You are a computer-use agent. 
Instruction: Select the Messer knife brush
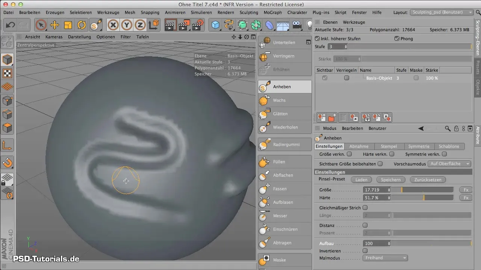pyautogui.click(x=284, y=216)
